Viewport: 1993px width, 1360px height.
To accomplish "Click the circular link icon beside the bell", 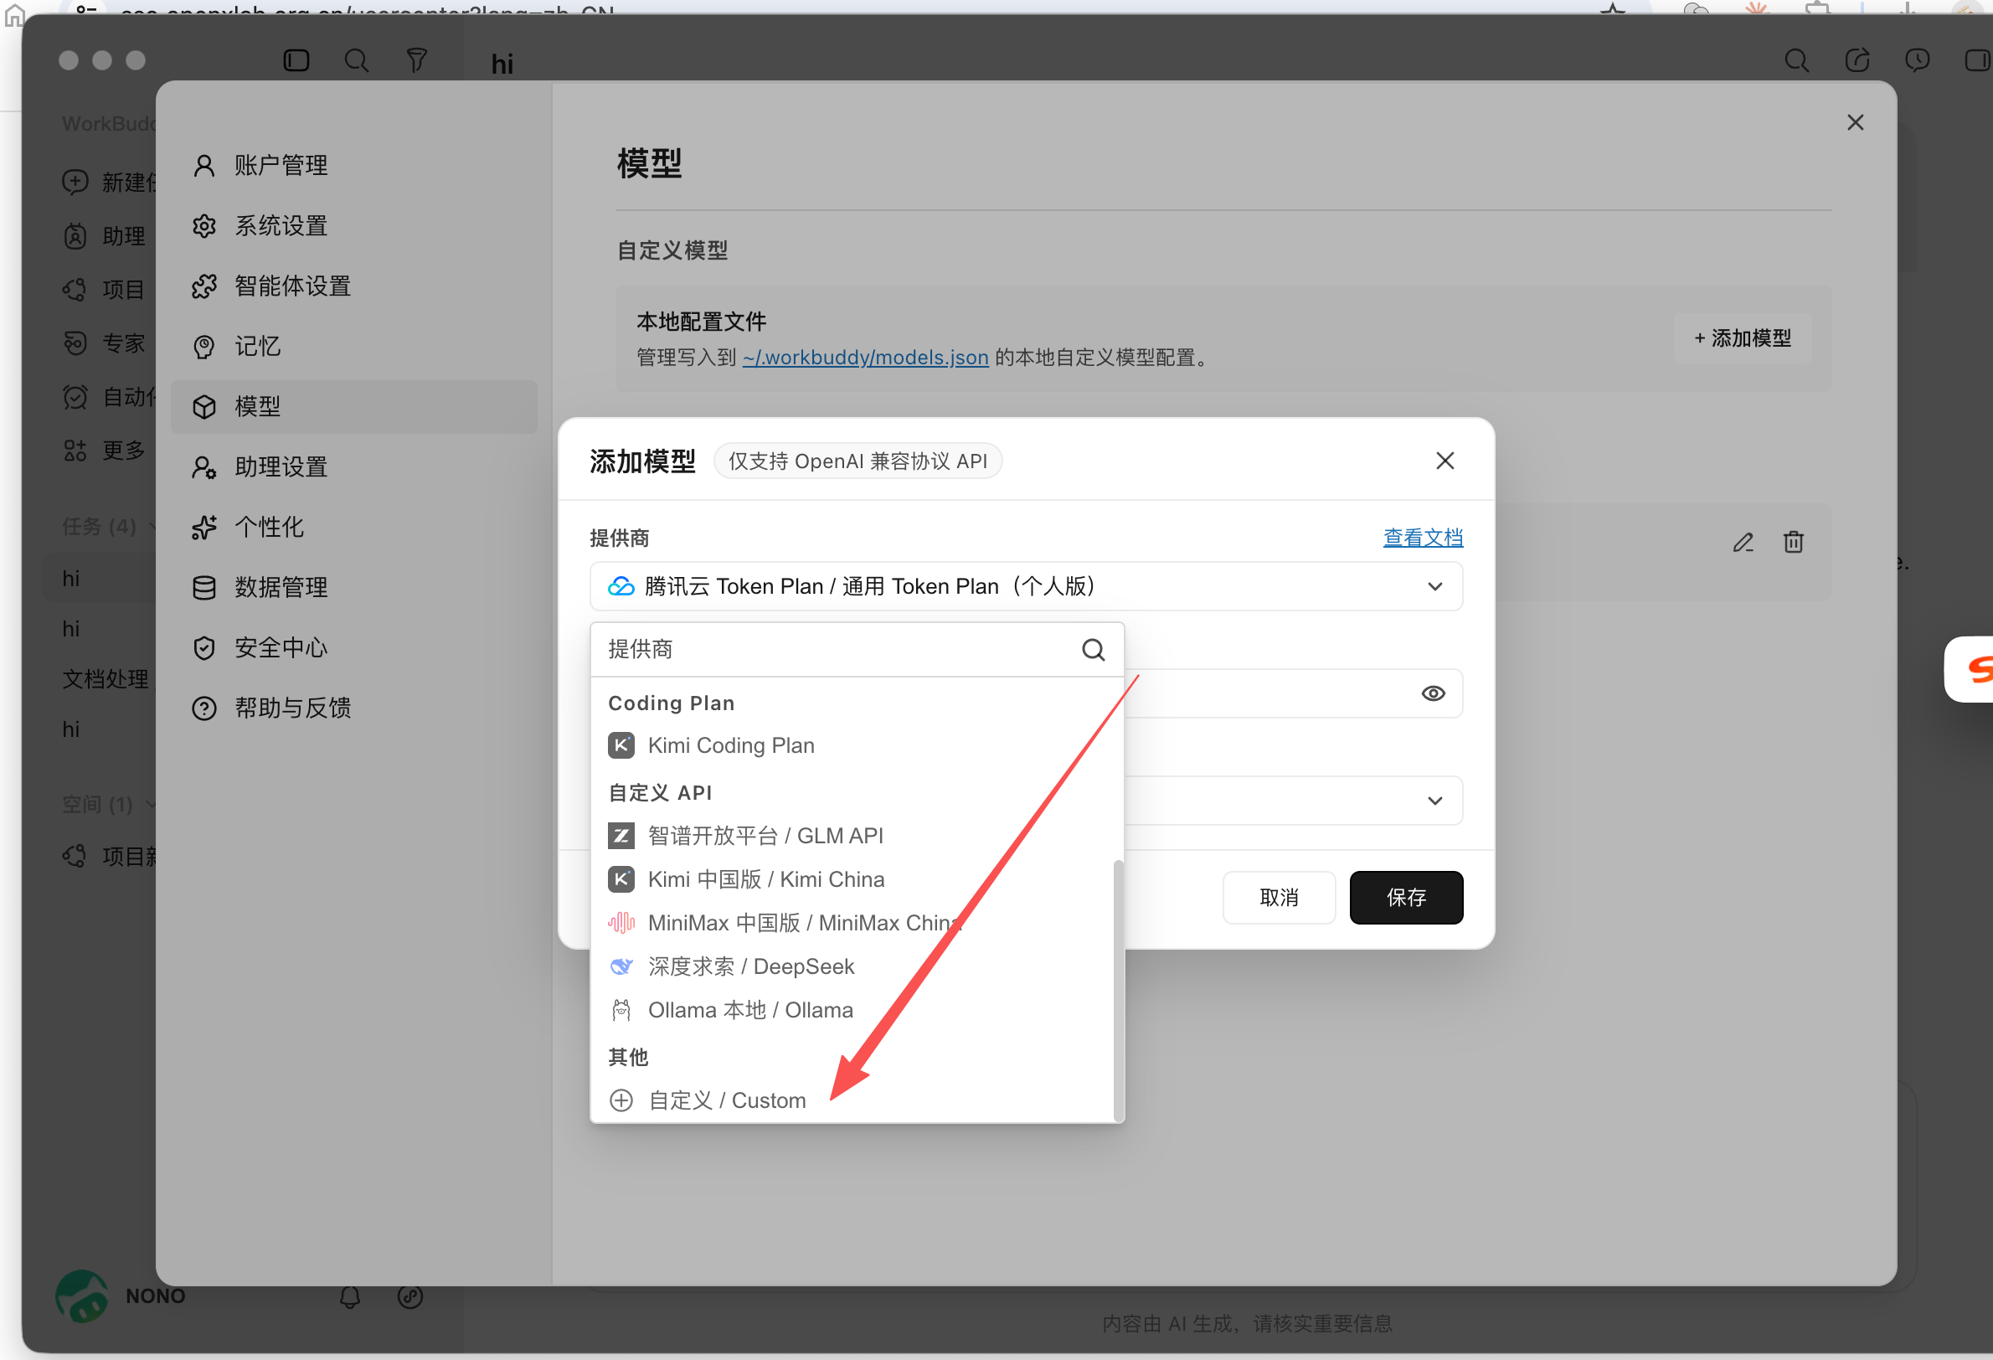I will [410, 1296].
